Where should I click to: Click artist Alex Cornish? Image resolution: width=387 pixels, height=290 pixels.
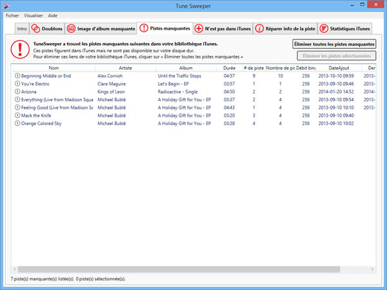pos(110,76)
